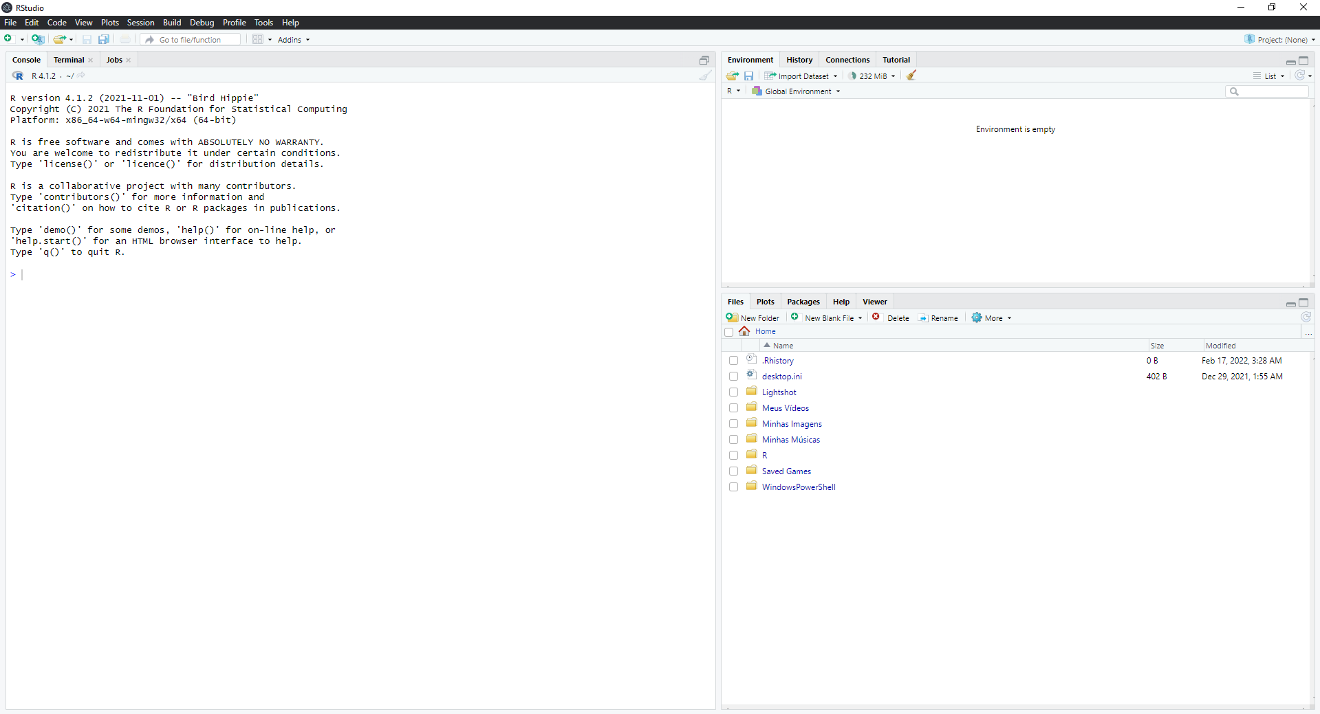1320x714 pixels.
Task: Click the 232 MiB memory usage indicator
Action: click(871, 76)
